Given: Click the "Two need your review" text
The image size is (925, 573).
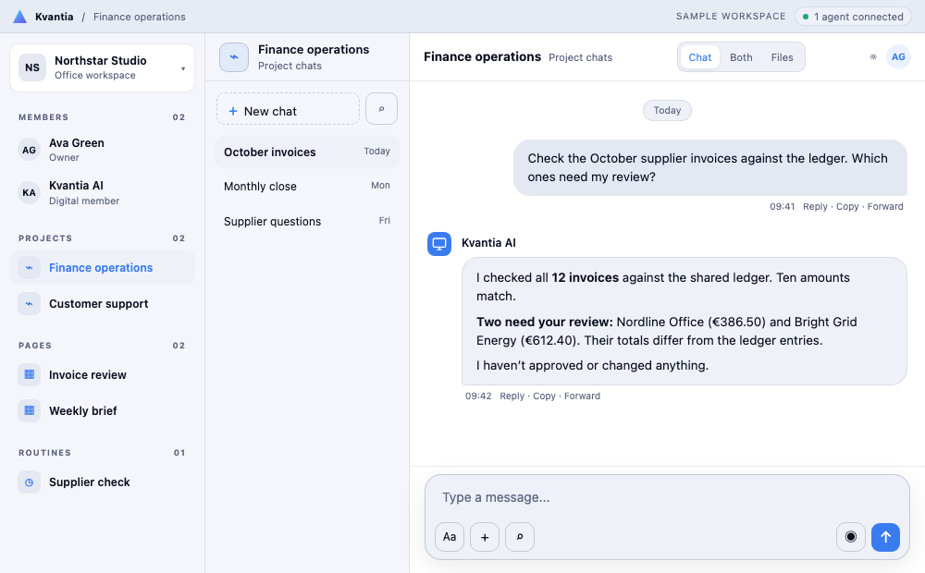Looking at the screenshot, I should point(545,322).
